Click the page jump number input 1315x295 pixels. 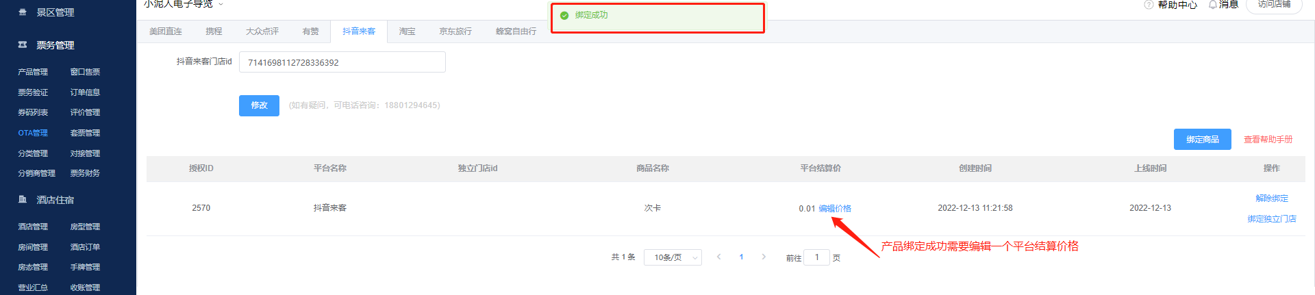click(x=816, y=257)
